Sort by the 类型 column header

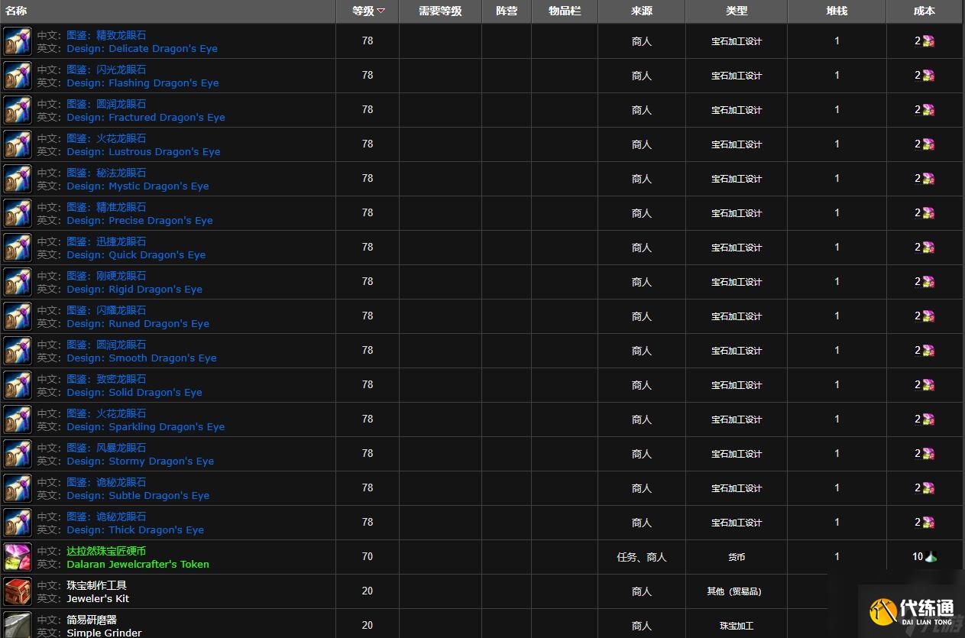(737, 11)
